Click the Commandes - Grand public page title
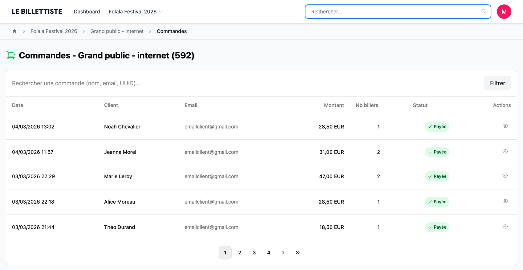Screen dimensions: 523x270 106,56
